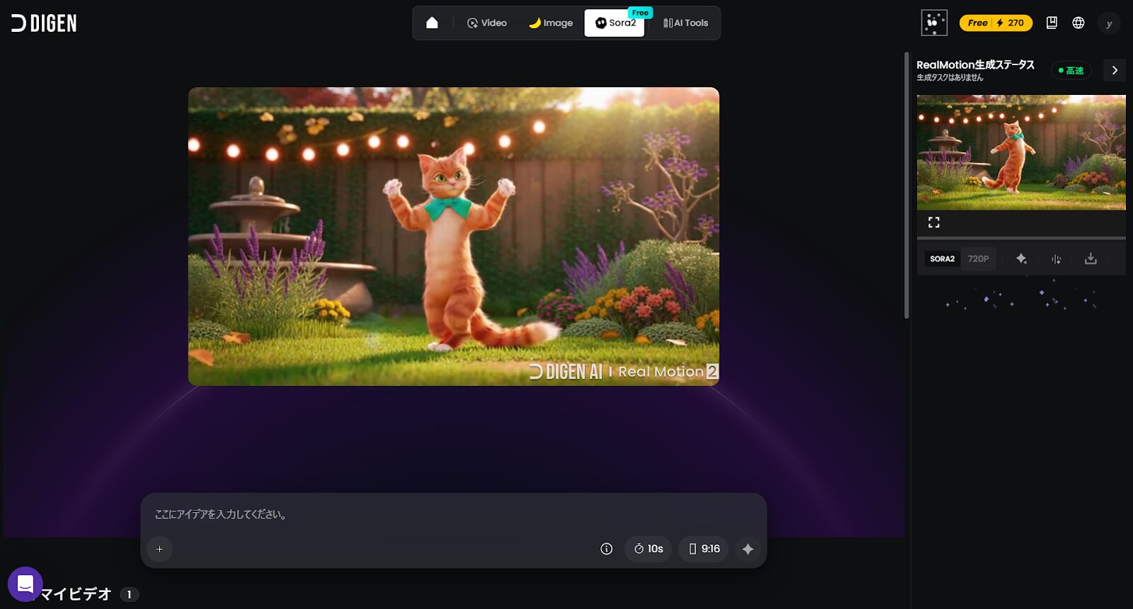Expand the video to fullscreen
The image size is (1133, 609).
click(934, 222)
